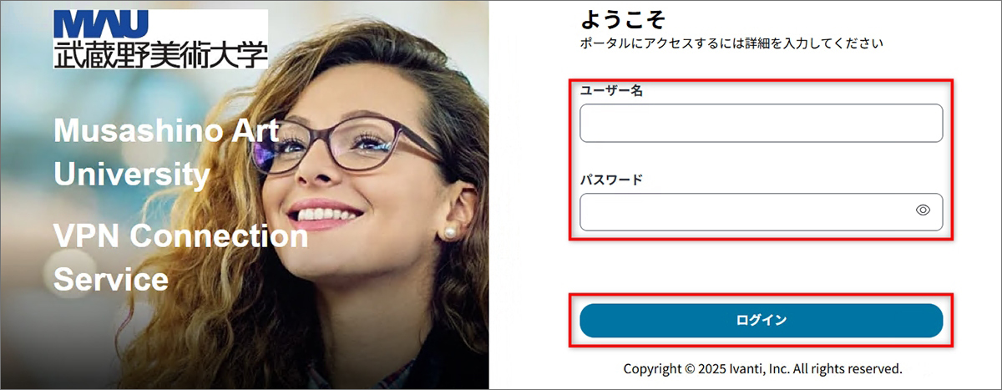1002x390 pixels.
Task: Click the Ivanti copyright notice
Action: [762, 367]
